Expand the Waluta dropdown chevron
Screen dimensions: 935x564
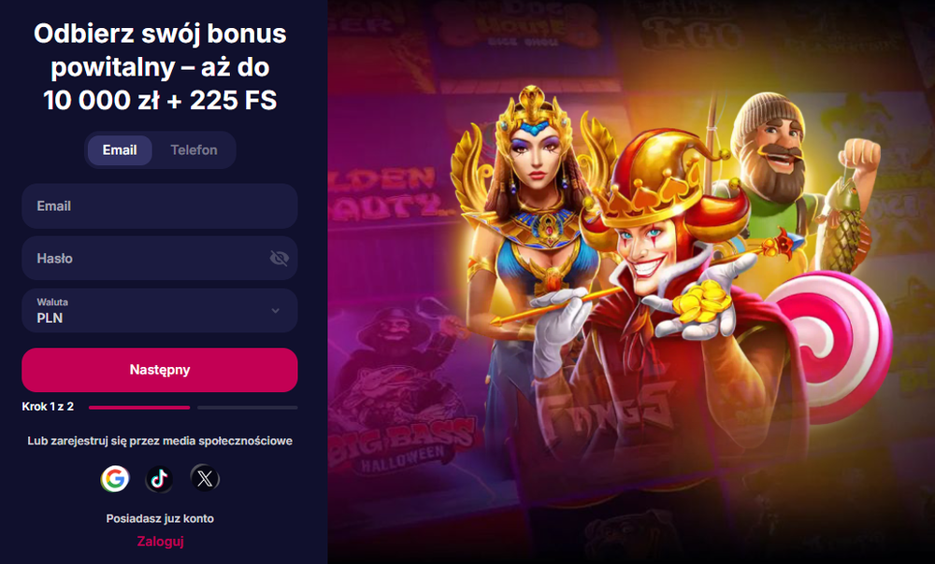point(276,310)
